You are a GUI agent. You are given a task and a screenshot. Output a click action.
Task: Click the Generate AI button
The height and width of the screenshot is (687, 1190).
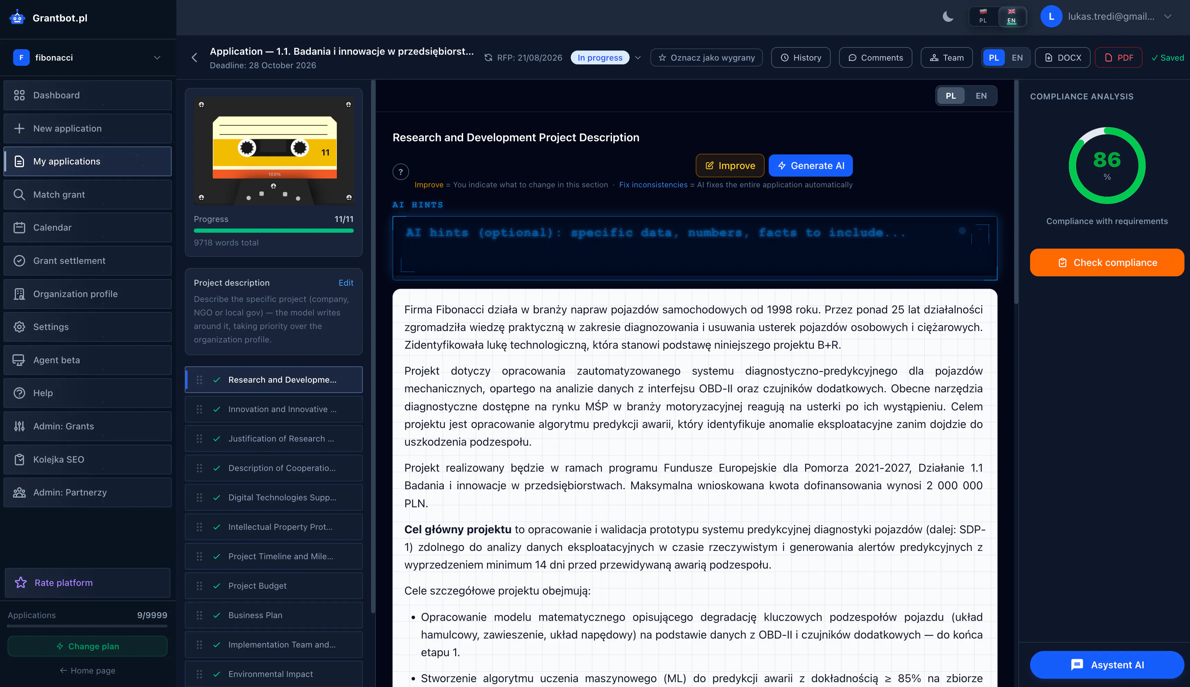coord(810,166)
